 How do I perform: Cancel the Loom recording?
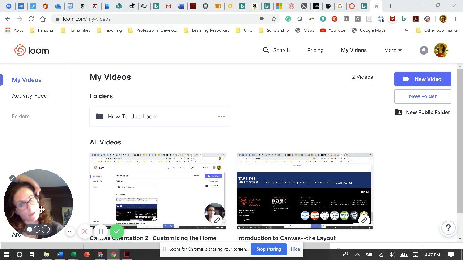point(85,231)
